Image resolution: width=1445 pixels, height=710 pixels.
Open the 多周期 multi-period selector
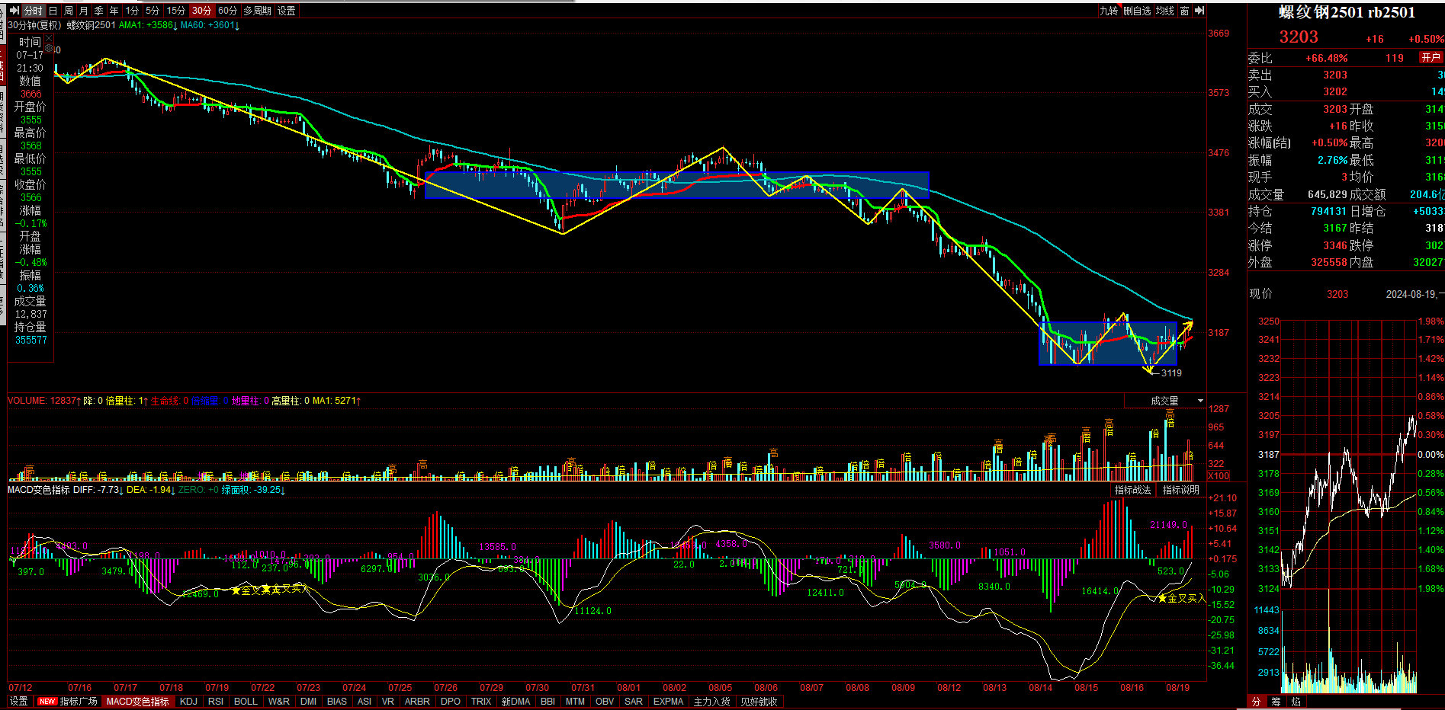[x=258, y=11]
